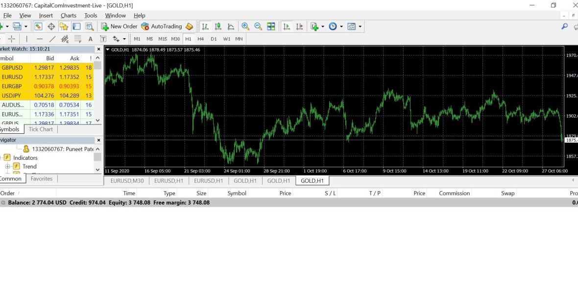Switch timeframe to W1
This screenshot has width=578, height=294.
227,39
